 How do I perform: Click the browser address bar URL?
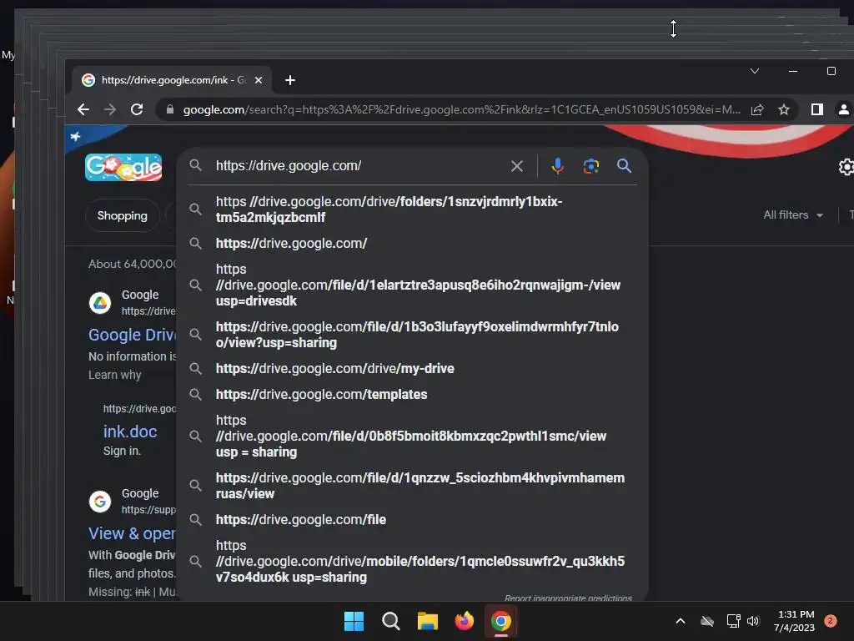point(461,109)
